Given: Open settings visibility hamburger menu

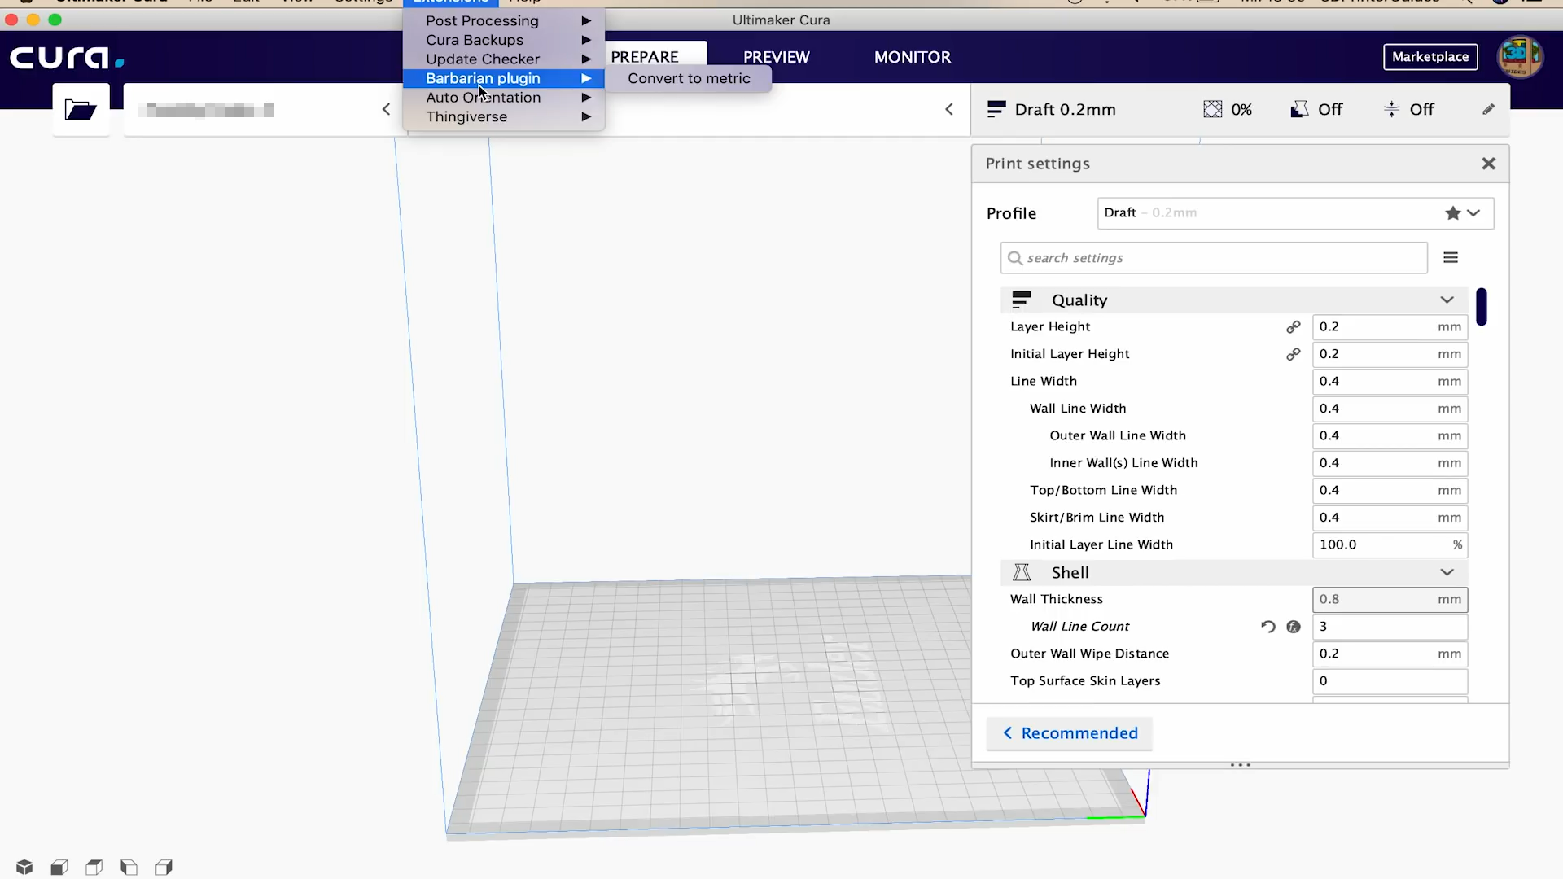Looking at the screenshot, I should pyautogui.click(x=1451, y=258).
